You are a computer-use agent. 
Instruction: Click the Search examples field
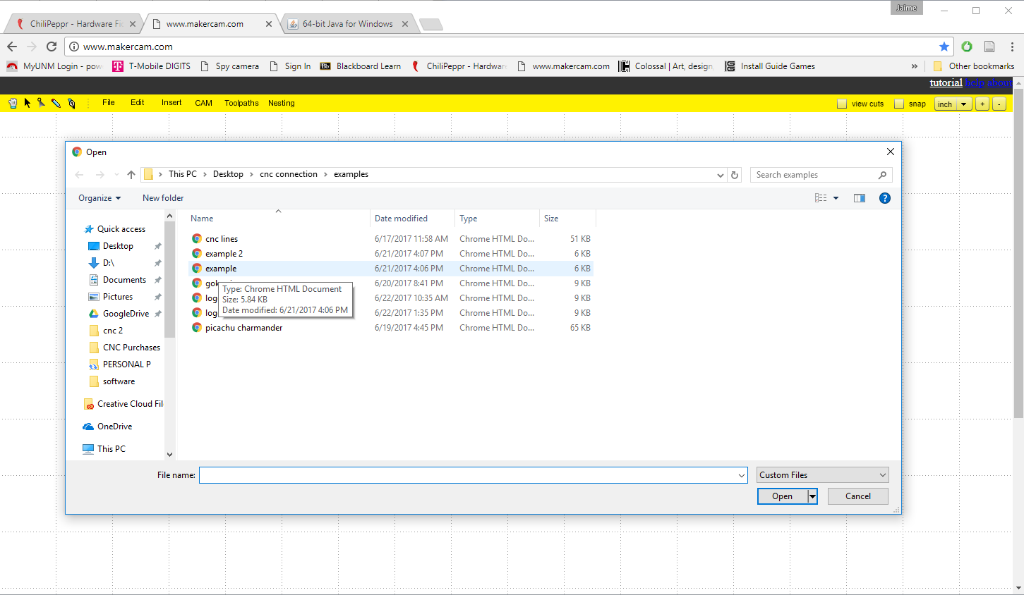click(814, 175)
